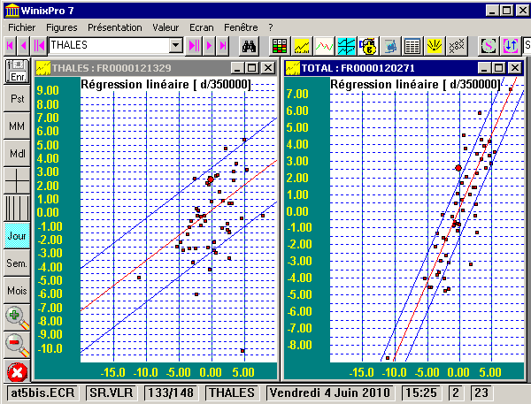The height and width of the screenshot is (404, 531).
Task: Click the 133/148 status bar counter
Action: (x=171, y=393)
